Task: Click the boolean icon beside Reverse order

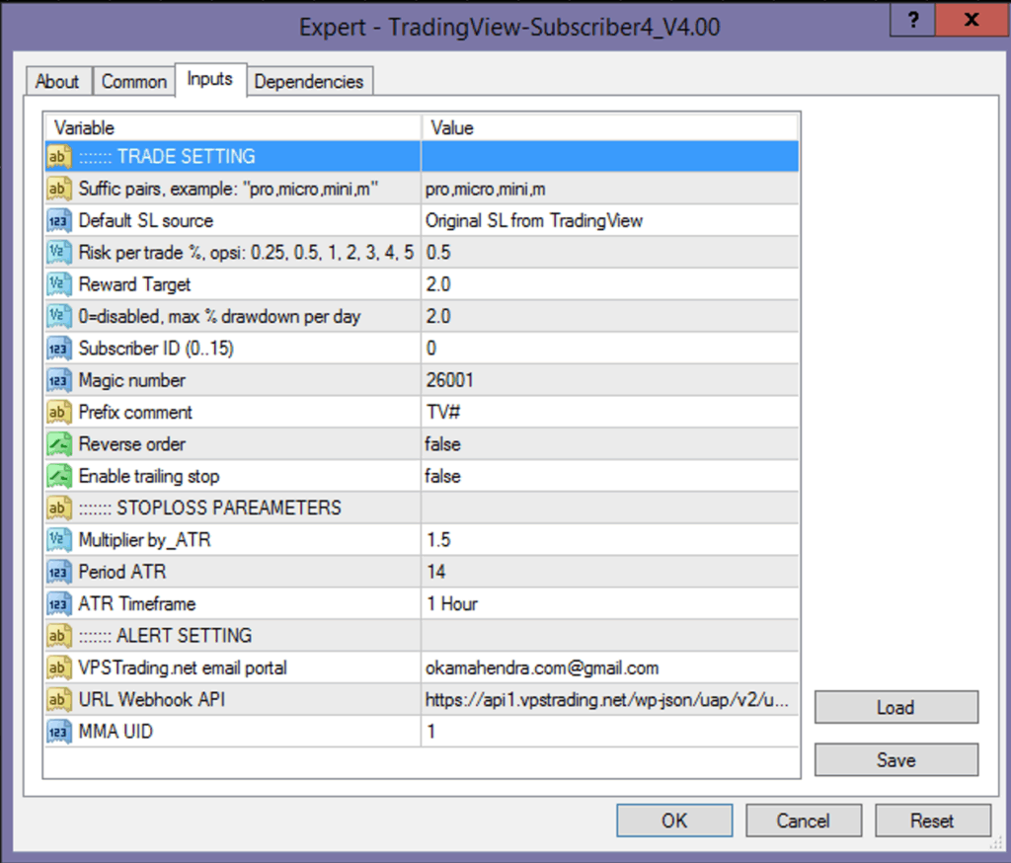Action: pos(58,443)
